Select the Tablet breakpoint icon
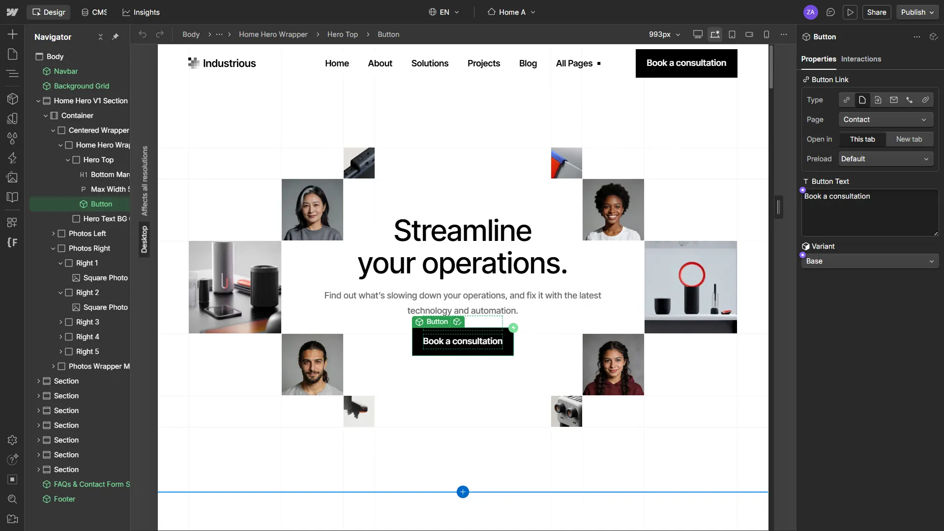Viewport: 944px width, 531px height. coord(732,34)
